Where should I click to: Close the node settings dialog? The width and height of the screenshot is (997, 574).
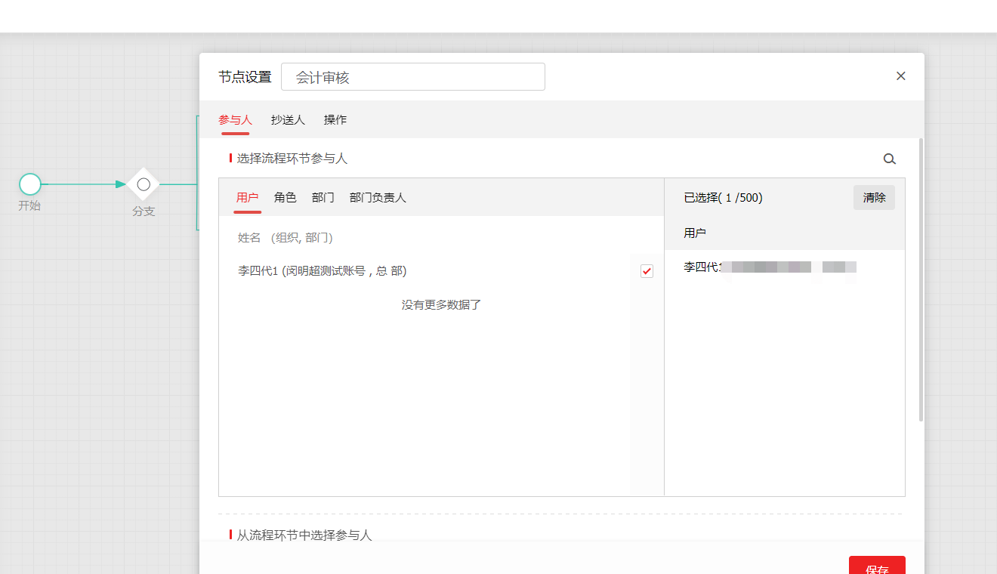click(900, 76)
